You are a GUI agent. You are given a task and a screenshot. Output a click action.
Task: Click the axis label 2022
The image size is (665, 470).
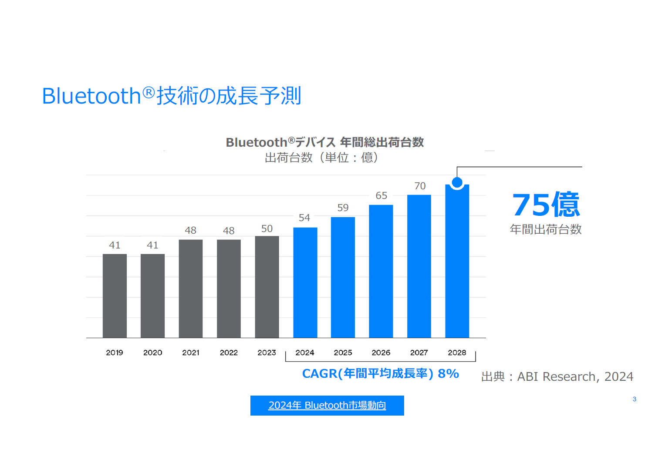[229, 352]
